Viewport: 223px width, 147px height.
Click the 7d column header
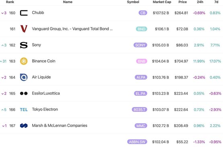pos(216,2)
